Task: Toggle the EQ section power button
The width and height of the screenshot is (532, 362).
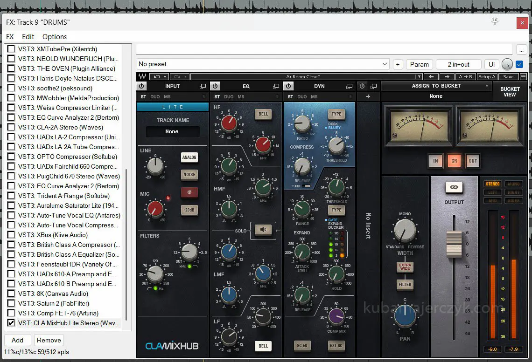Action: pyautogui.click(x=215, y=86)
